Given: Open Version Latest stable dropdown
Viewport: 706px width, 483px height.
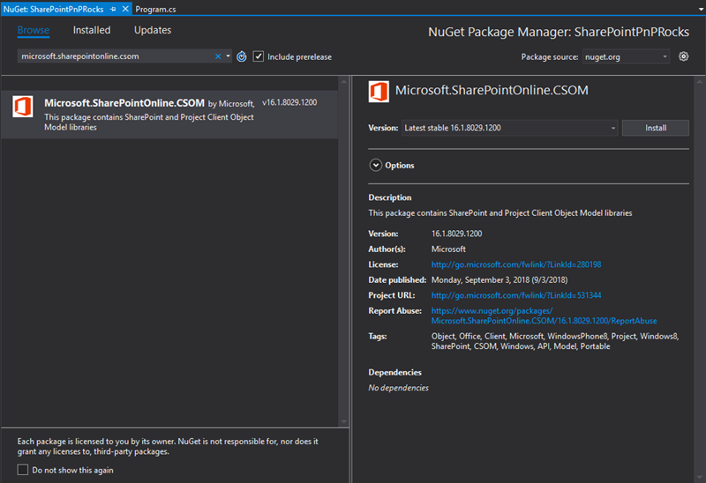Looking at the screenshot, I should [x=509, y=128].
